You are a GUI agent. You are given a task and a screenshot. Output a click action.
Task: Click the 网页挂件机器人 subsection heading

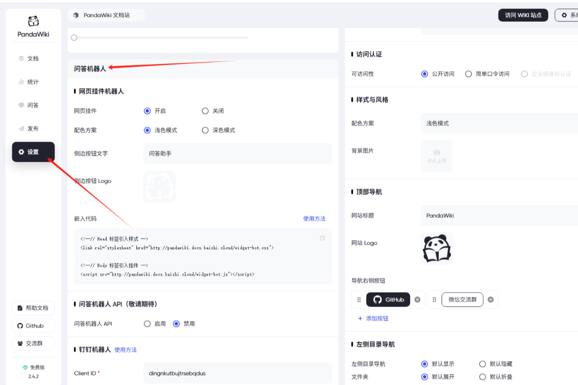(x=101, y=91)
